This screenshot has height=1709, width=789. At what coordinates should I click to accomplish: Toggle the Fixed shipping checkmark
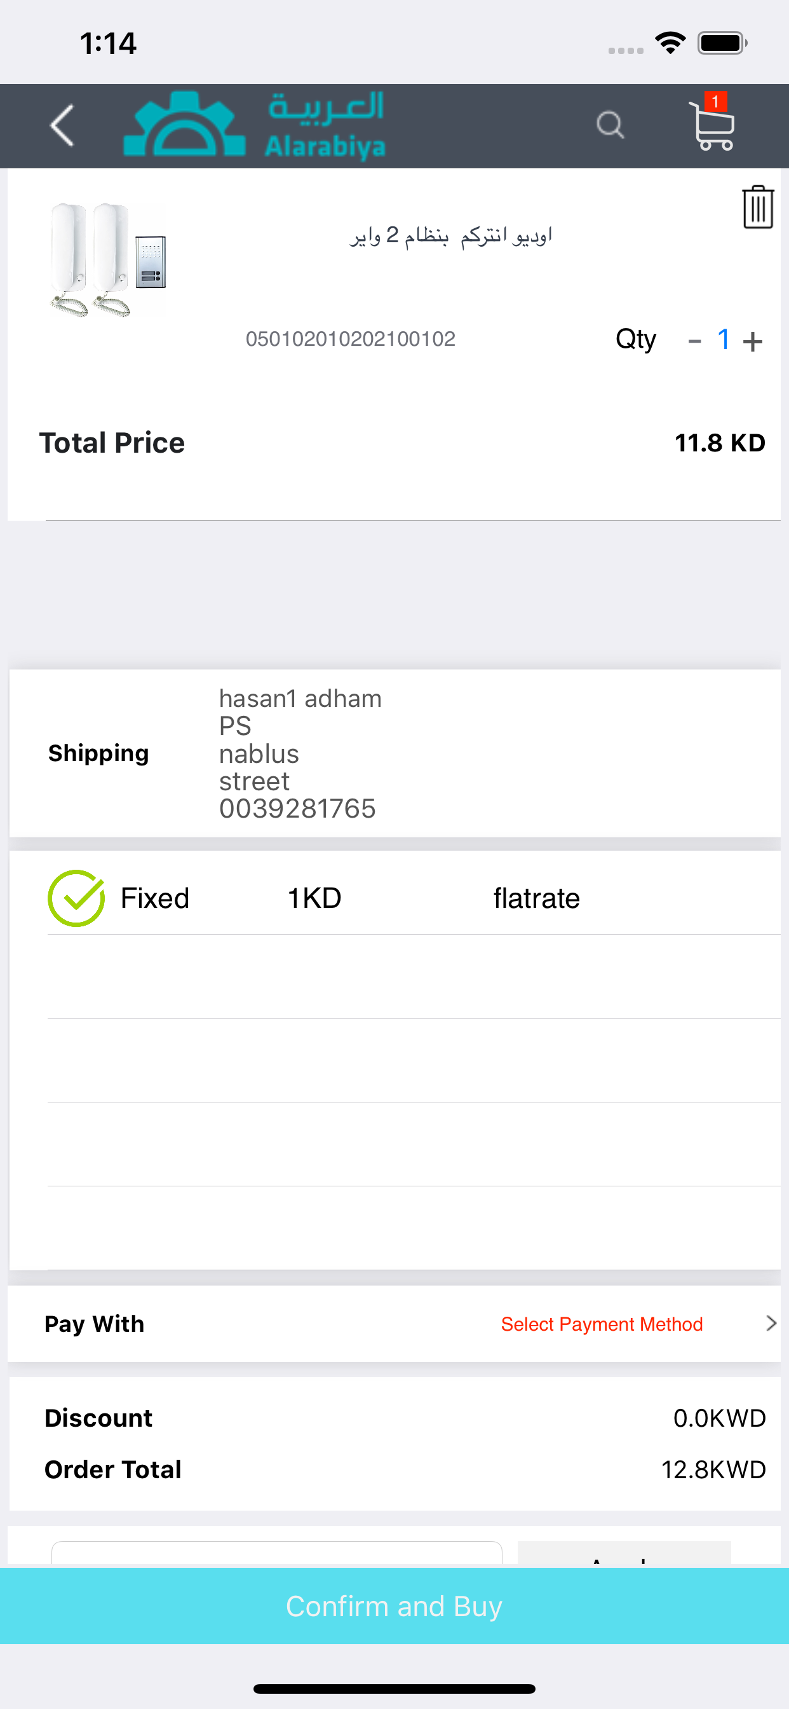click(76, 898)
